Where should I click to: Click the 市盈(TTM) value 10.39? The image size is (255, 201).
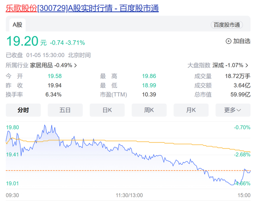click(149, 94)
